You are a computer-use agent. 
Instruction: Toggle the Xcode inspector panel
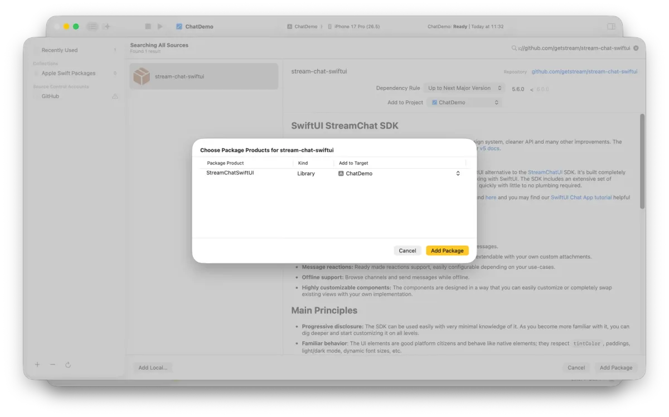(x=611, y=26)
